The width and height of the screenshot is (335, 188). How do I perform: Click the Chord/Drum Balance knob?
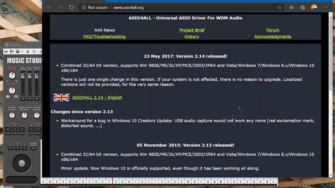tap(24, 115)
